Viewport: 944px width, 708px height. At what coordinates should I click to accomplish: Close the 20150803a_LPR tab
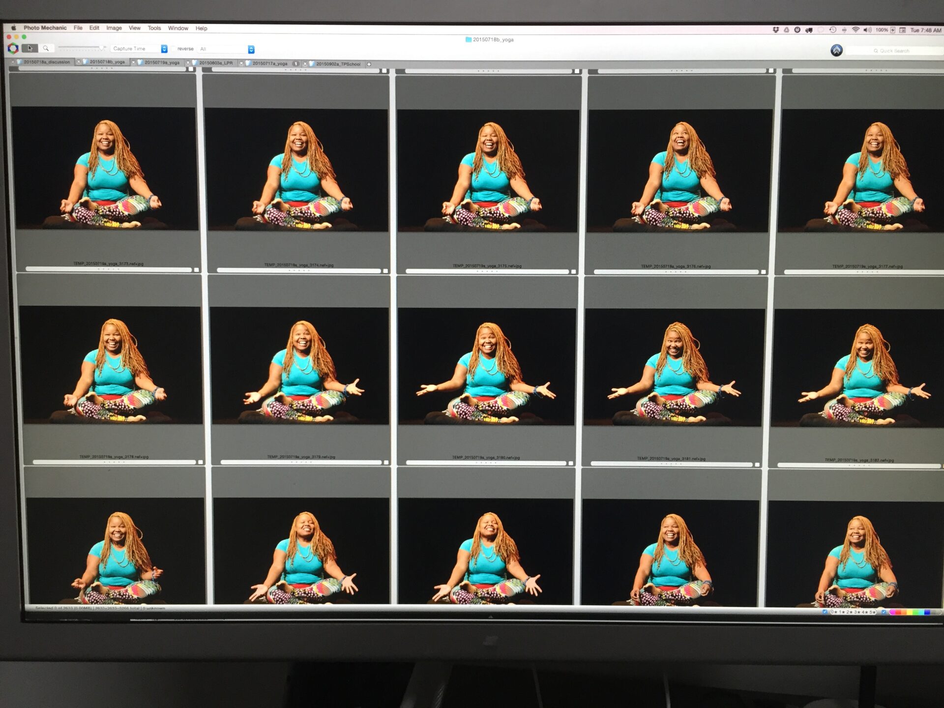pyautogui.click(x=188, y=63)
